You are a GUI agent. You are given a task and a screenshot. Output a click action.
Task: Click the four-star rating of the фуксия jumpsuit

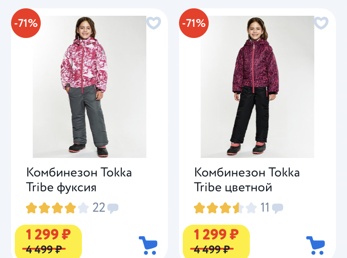coord(57,208)
